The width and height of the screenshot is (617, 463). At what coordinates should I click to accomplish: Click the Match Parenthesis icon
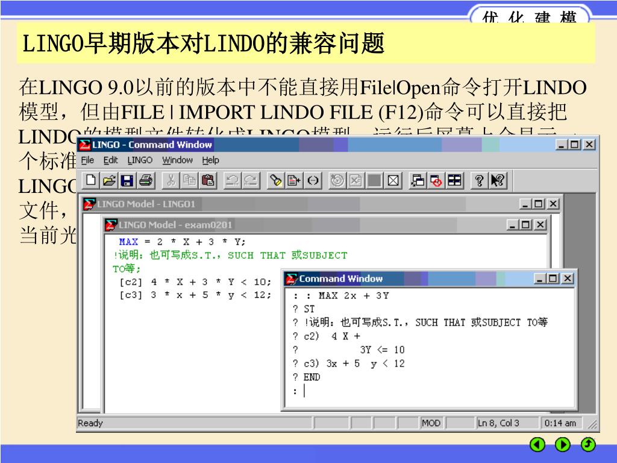313,181
